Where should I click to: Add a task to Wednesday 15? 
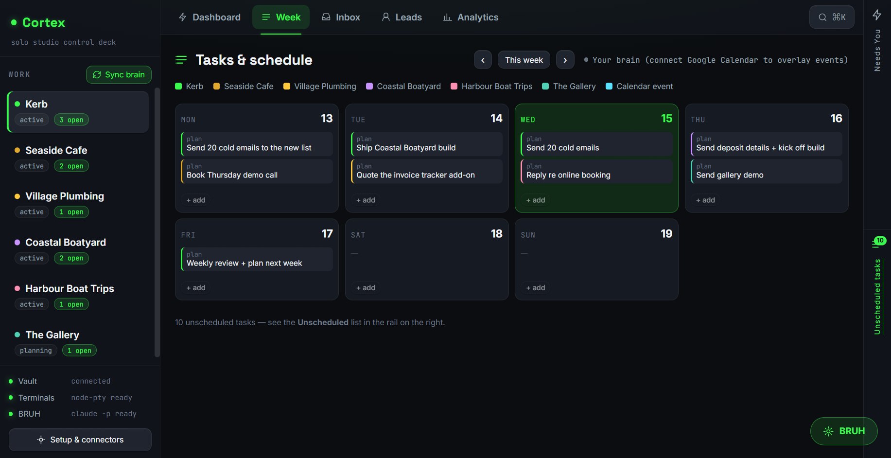coord(536,200)
